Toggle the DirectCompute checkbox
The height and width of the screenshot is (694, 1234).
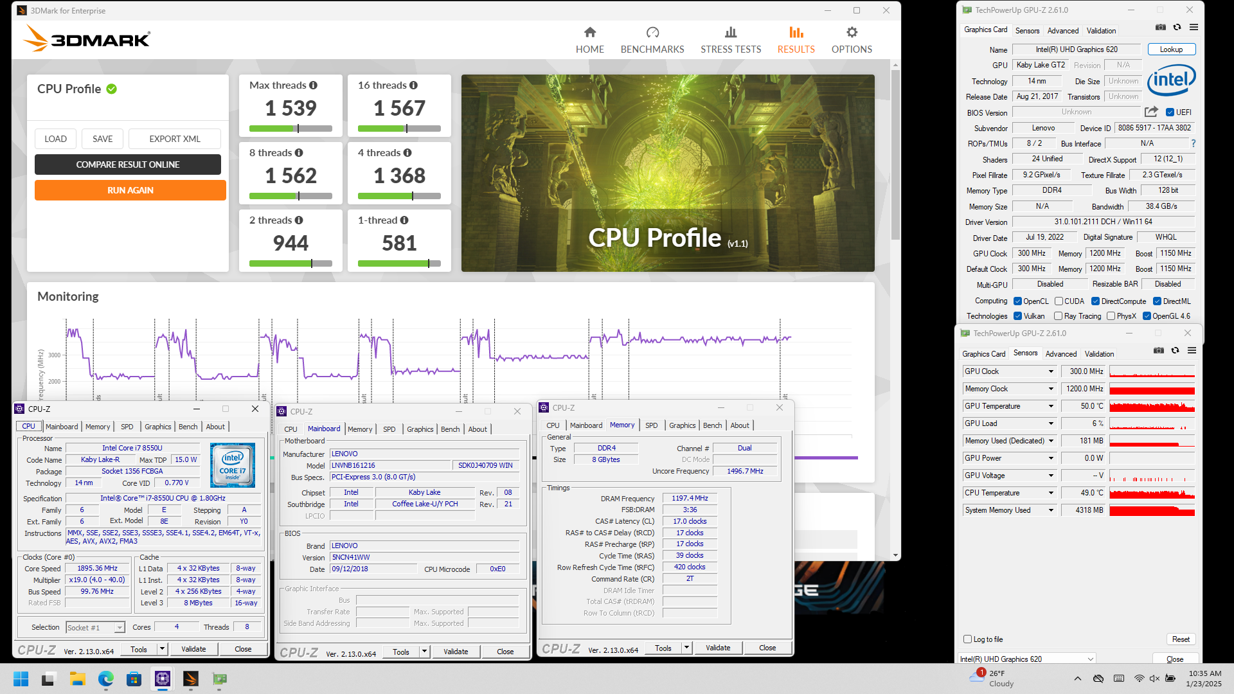click(1096, 301)
